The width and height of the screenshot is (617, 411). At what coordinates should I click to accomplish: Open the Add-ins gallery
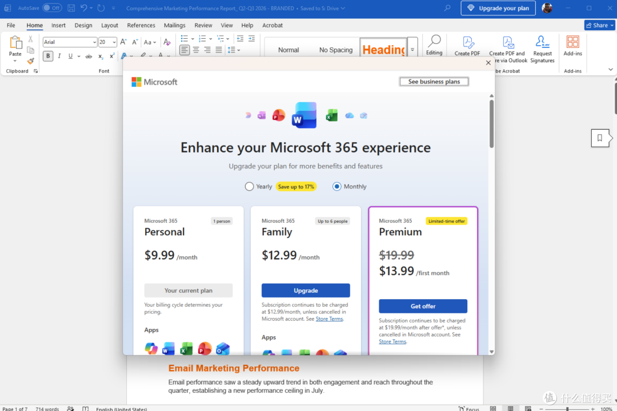(572, 46)
